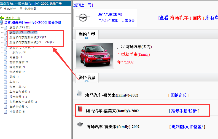
Task: Click page icon next to 冷却系统 E
Action: point(6,112)
